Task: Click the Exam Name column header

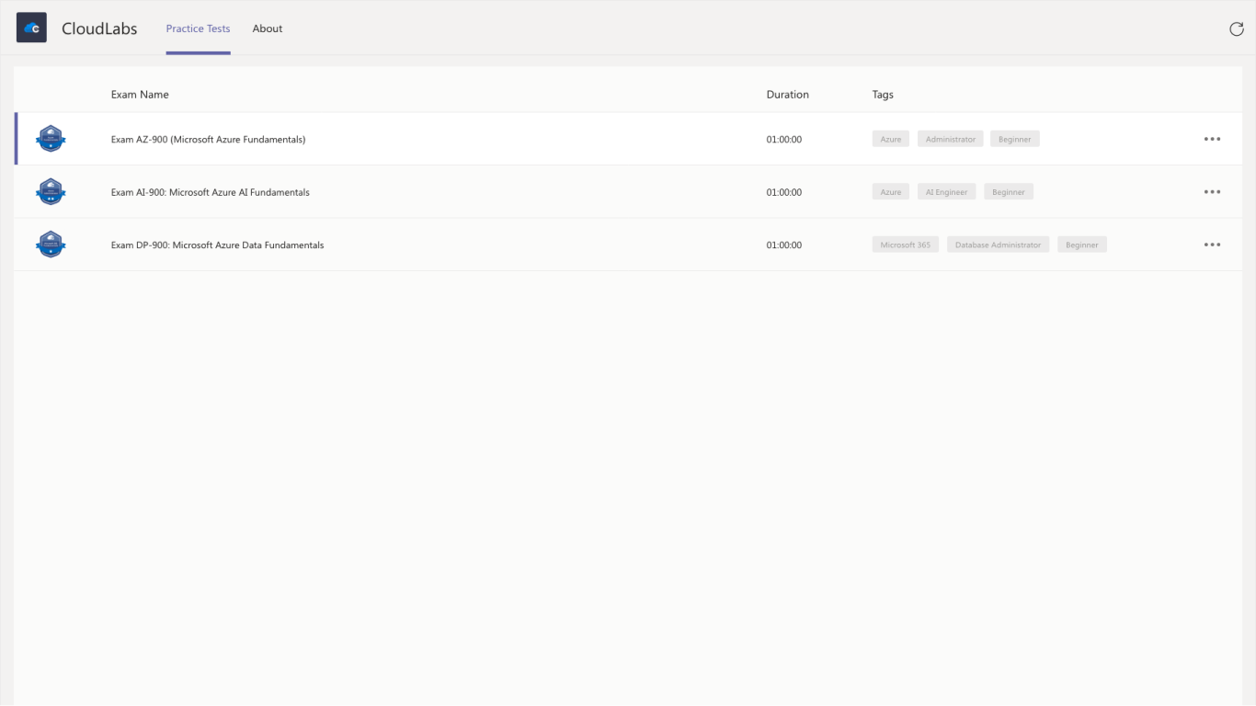Action: (140, 95)
